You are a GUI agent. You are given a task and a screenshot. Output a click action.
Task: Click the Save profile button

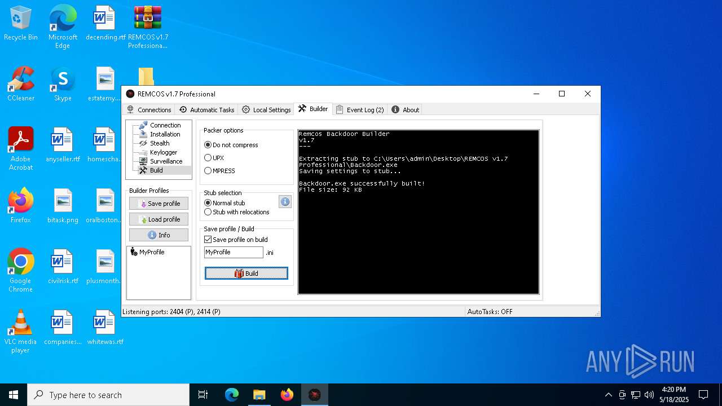(159, 204)
